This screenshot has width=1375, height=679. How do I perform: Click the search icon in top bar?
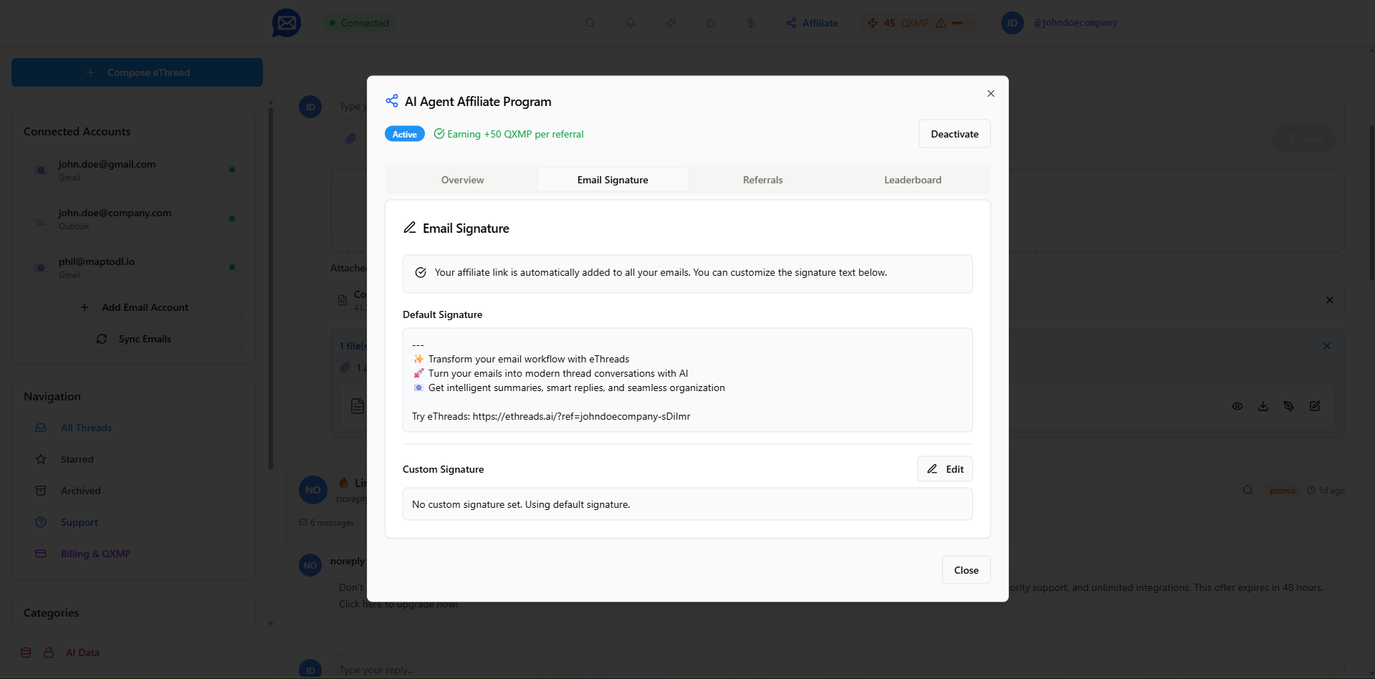coord(590,23)
